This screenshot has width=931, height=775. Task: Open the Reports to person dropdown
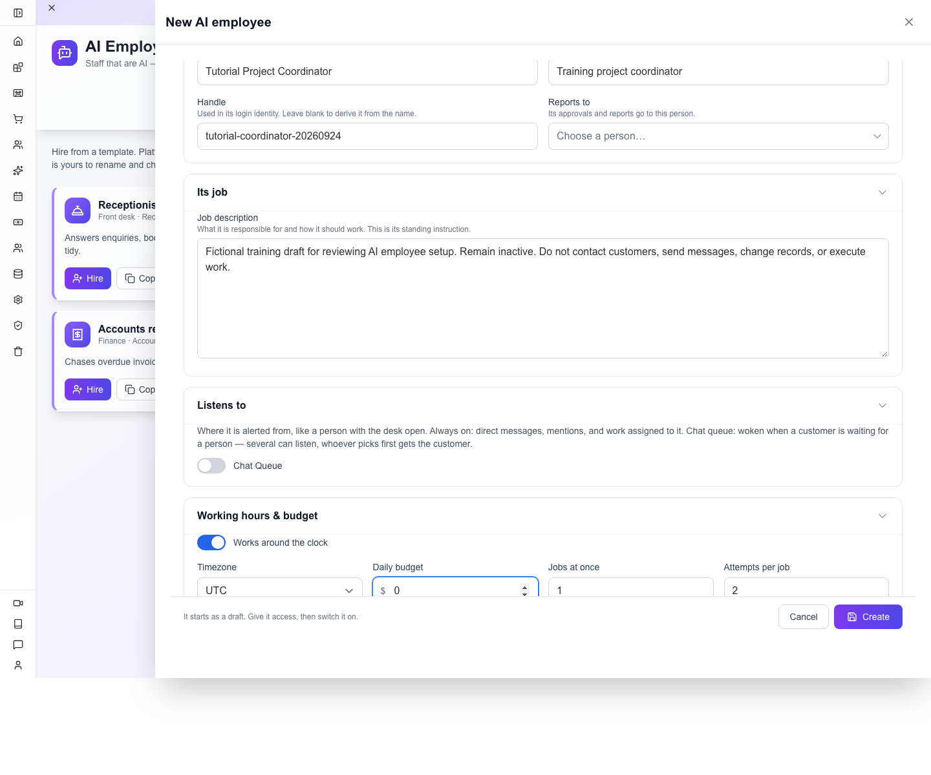coord(718,136)
